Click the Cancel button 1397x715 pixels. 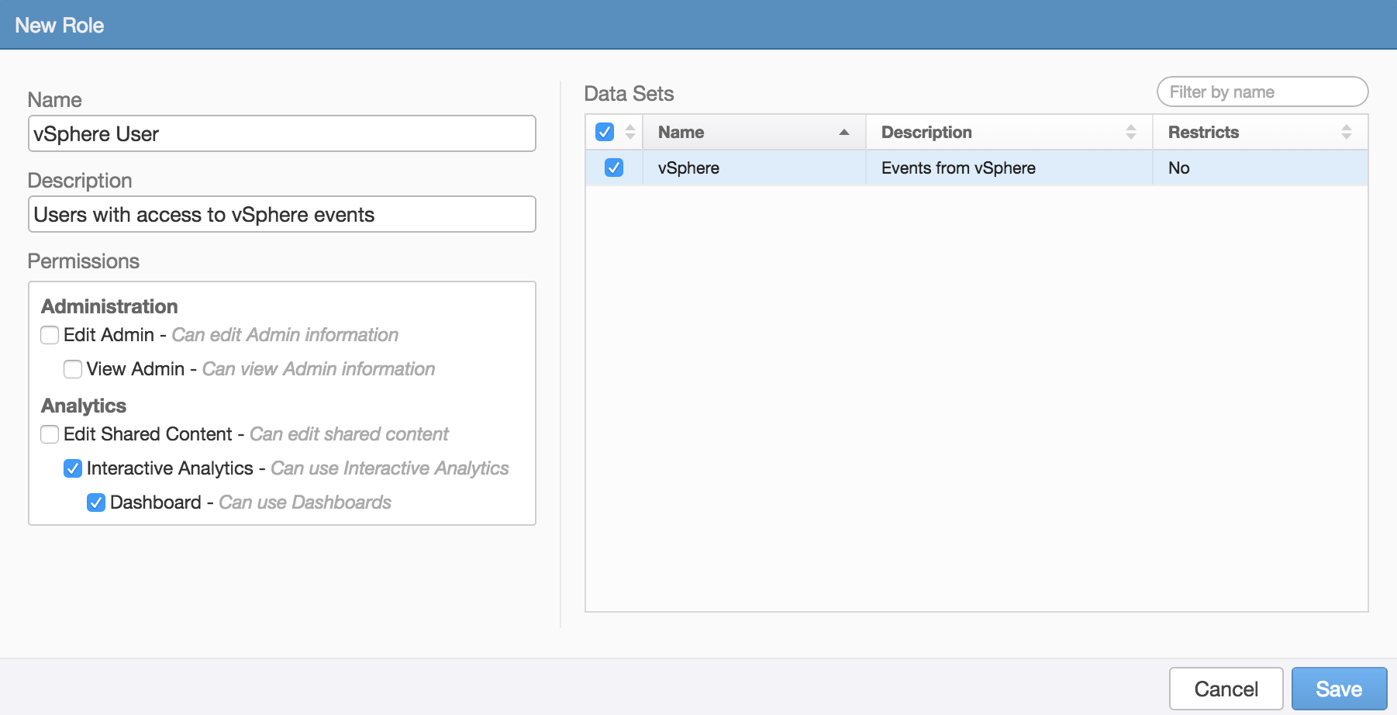click(1226, 688)
